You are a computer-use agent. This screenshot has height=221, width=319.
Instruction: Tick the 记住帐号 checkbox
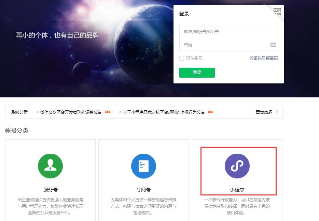tap(182, 58)
